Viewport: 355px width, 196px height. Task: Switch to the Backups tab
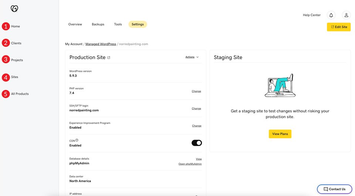pos(98,24)
